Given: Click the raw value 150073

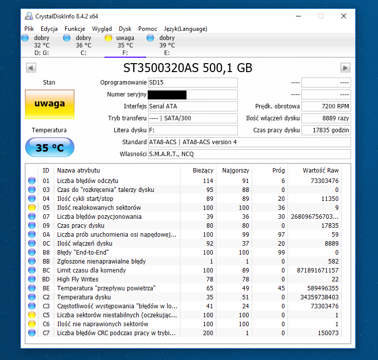Looking at the screenshot, I should (328, 333).
